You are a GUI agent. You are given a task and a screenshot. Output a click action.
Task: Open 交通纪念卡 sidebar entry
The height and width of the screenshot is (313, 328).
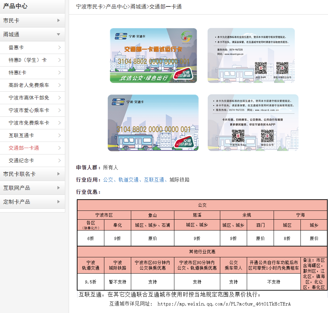(32, 161)
